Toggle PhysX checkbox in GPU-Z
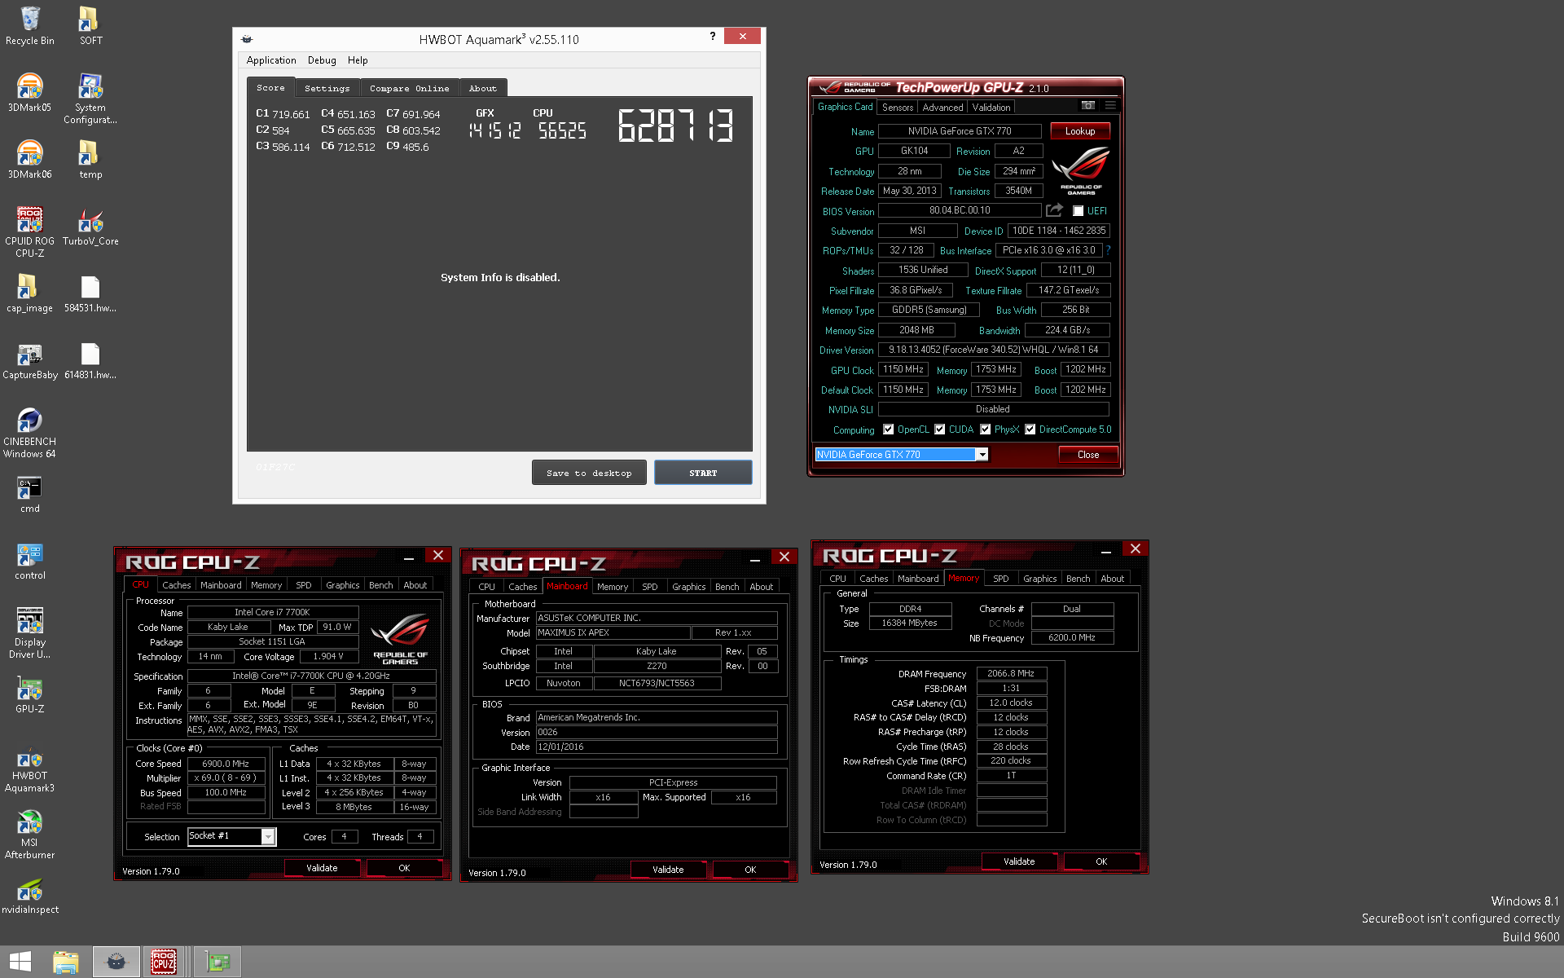Image resolution: width=1564 pixels, height=978 pixels. pos(986,430)
